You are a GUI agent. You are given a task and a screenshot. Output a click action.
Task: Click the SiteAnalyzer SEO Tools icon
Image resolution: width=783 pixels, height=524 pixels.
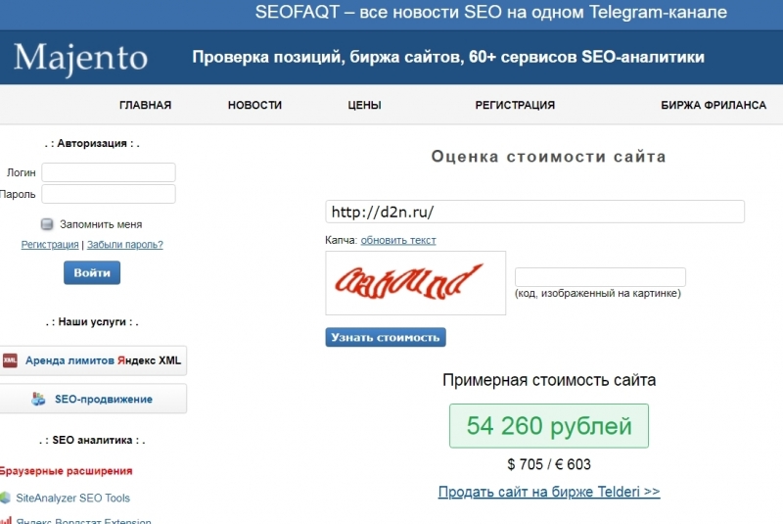(6, 498)
